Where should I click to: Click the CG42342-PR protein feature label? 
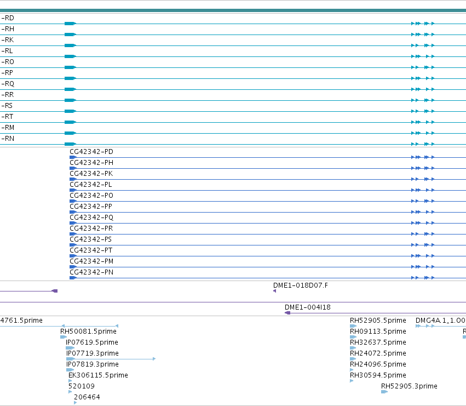[91, 228]
